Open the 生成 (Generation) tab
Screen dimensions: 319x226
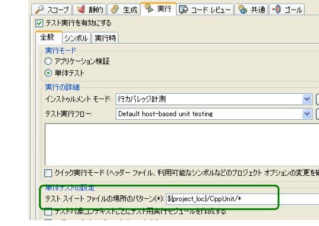[x=123, y=9]
